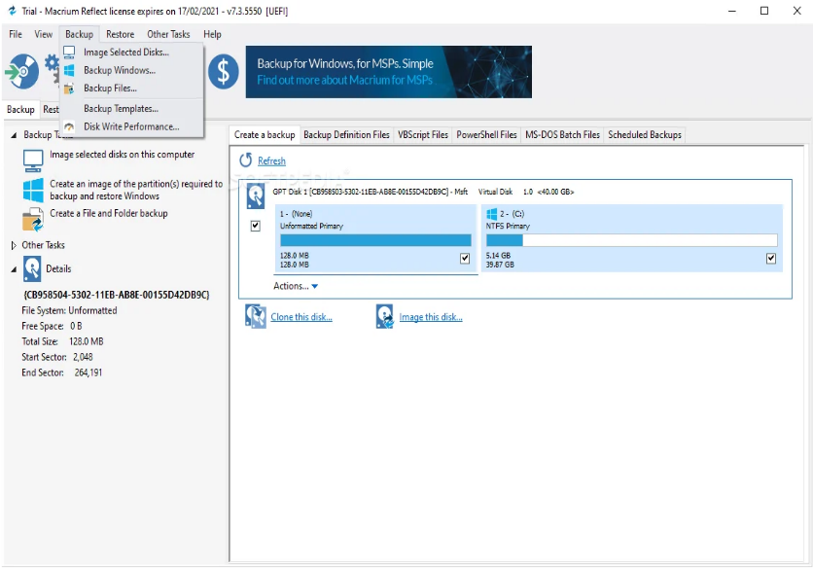
Task: Expand the Other Tasks section
Action: tap(14, 245)
